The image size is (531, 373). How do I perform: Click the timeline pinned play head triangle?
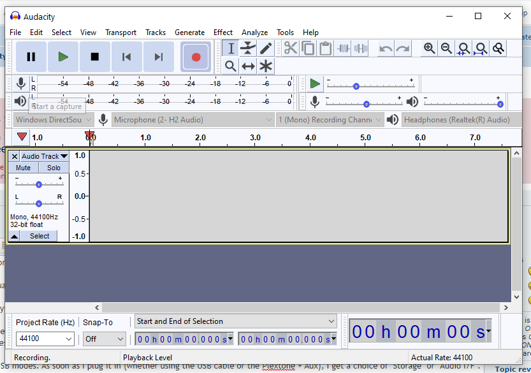(22, 137)
